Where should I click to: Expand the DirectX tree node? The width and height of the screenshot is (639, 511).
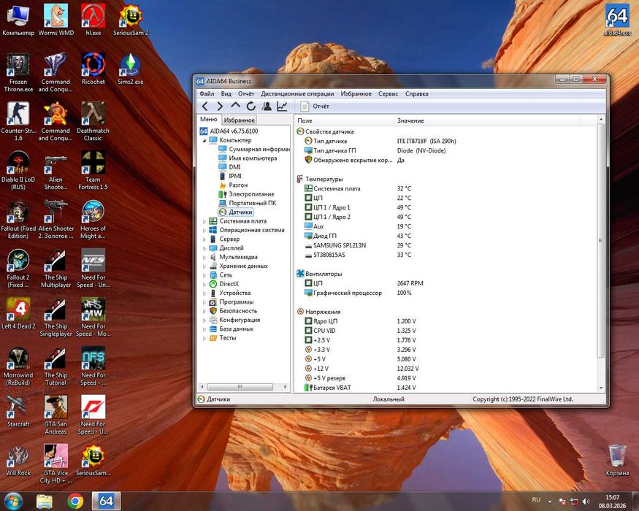(x=204, y=284)
